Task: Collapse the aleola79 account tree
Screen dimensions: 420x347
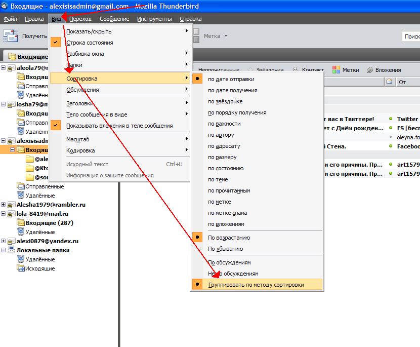Action: click(3, 67)
